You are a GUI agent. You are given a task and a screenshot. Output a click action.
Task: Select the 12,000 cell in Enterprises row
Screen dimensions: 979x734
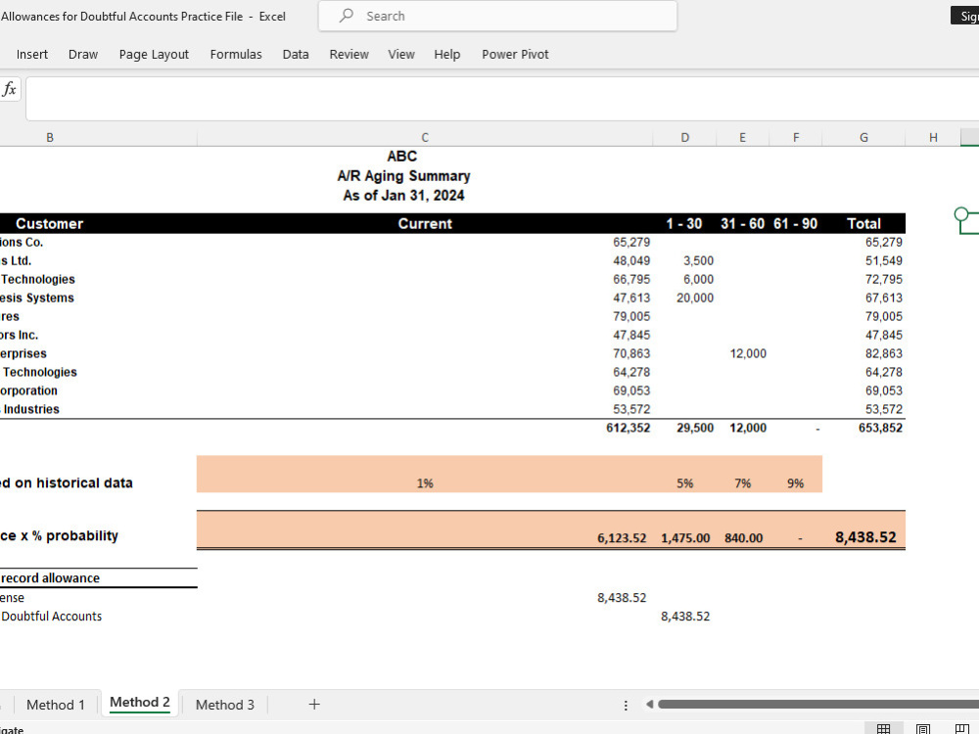click(743, 354)
